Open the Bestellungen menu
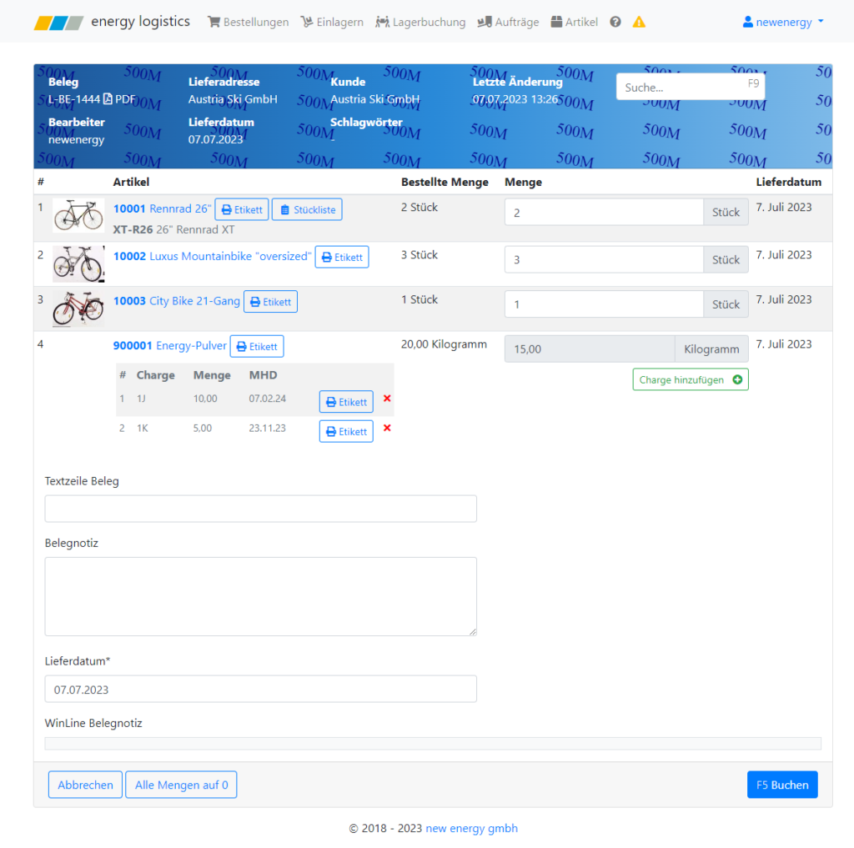 point(248,23)
